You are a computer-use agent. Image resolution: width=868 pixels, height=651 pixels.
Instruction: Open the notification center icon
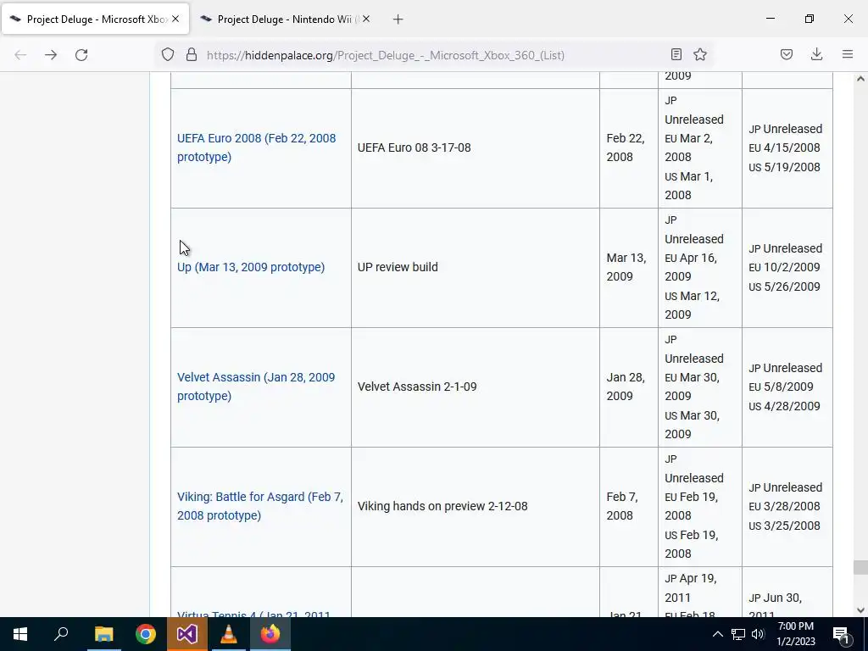click(842, 634)
